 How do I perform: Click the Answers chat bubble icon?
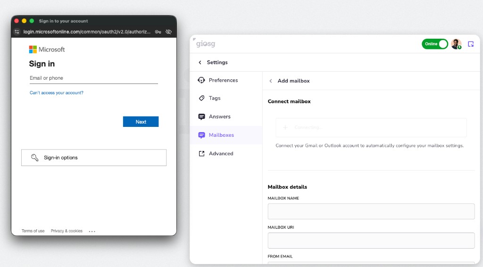201,117
